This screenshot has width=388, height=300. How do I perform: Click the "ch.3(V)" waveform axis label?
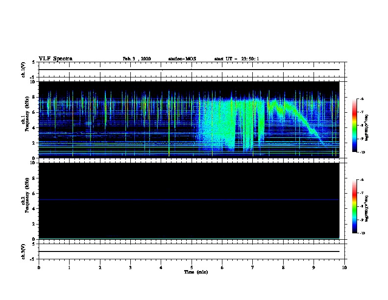[x=23, y=251]
